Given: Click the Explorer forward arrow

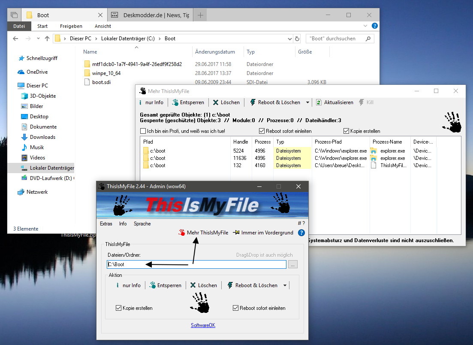Looking at the screenshot, I should (28, 39).
